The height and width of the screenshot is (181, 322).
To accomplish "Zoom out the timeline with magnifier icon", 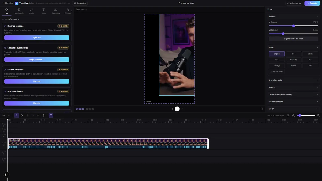I will [x=294, y=115].
